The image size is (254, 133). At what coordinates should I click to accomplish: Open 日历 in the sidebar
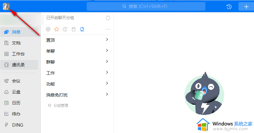19,103
